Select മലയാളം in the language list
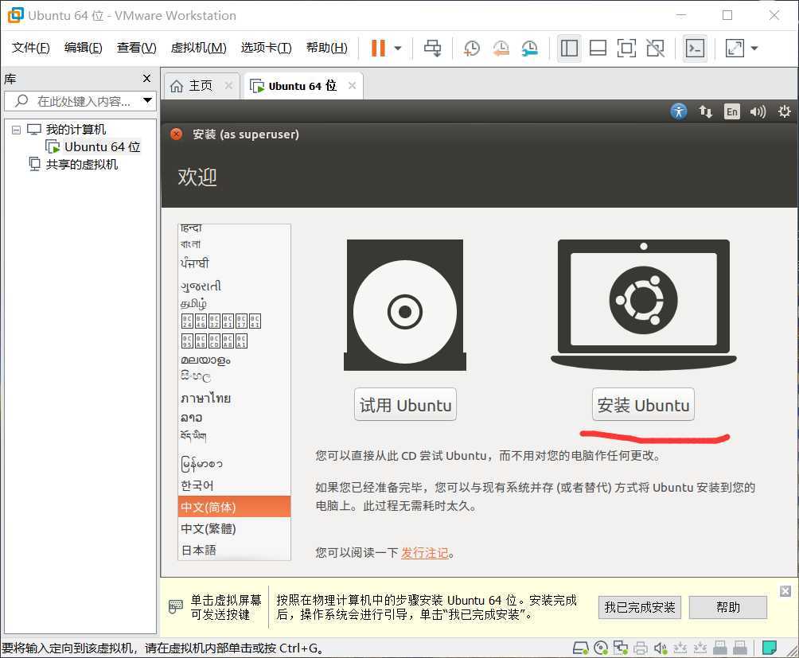 (235, 360)
